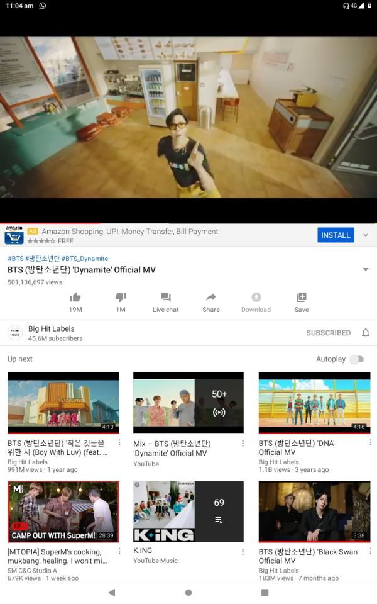Open options menu for Mix – BTS Dynamite

(x=243, y=444)
